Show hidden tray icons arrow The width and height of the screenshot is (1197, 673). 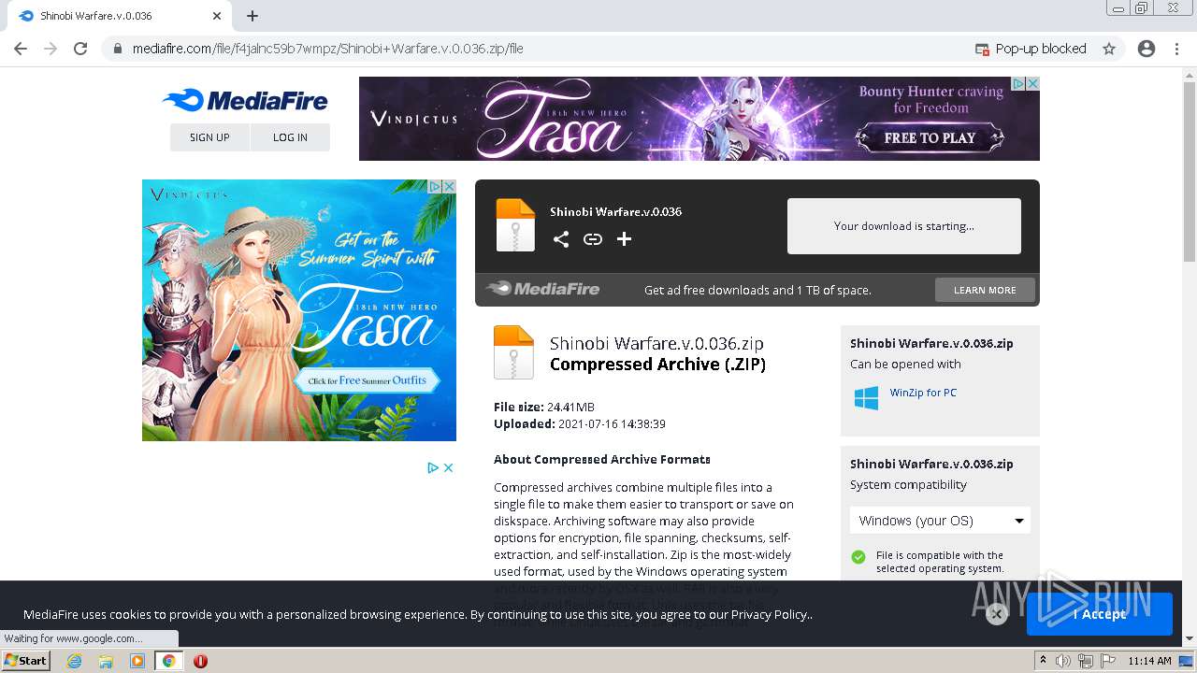(x=1044, y=661)
